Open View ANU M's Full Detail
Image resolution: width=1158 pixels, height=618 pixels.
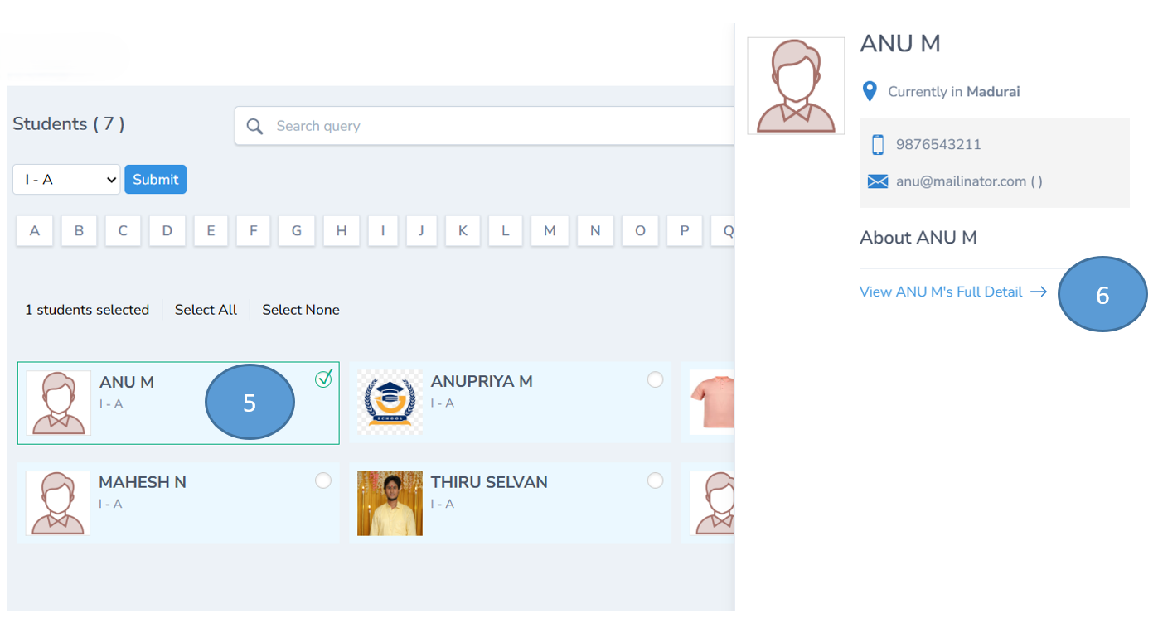[940, 292]
